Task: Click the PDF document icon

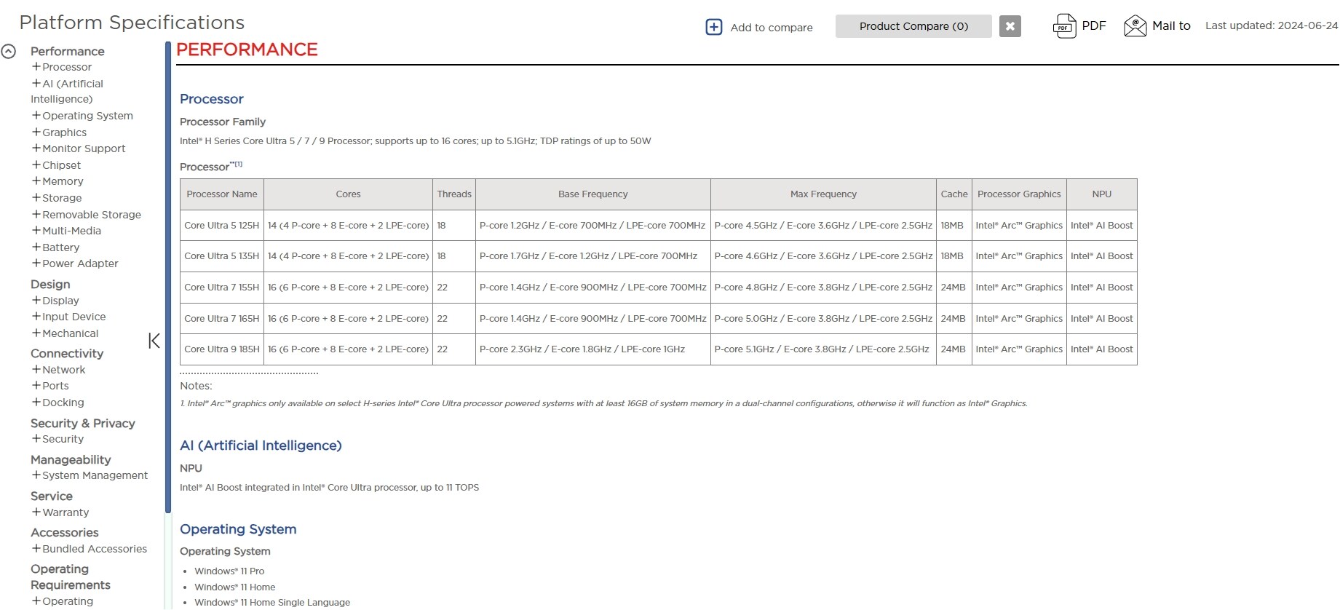Action: (x=1064, y=26)
